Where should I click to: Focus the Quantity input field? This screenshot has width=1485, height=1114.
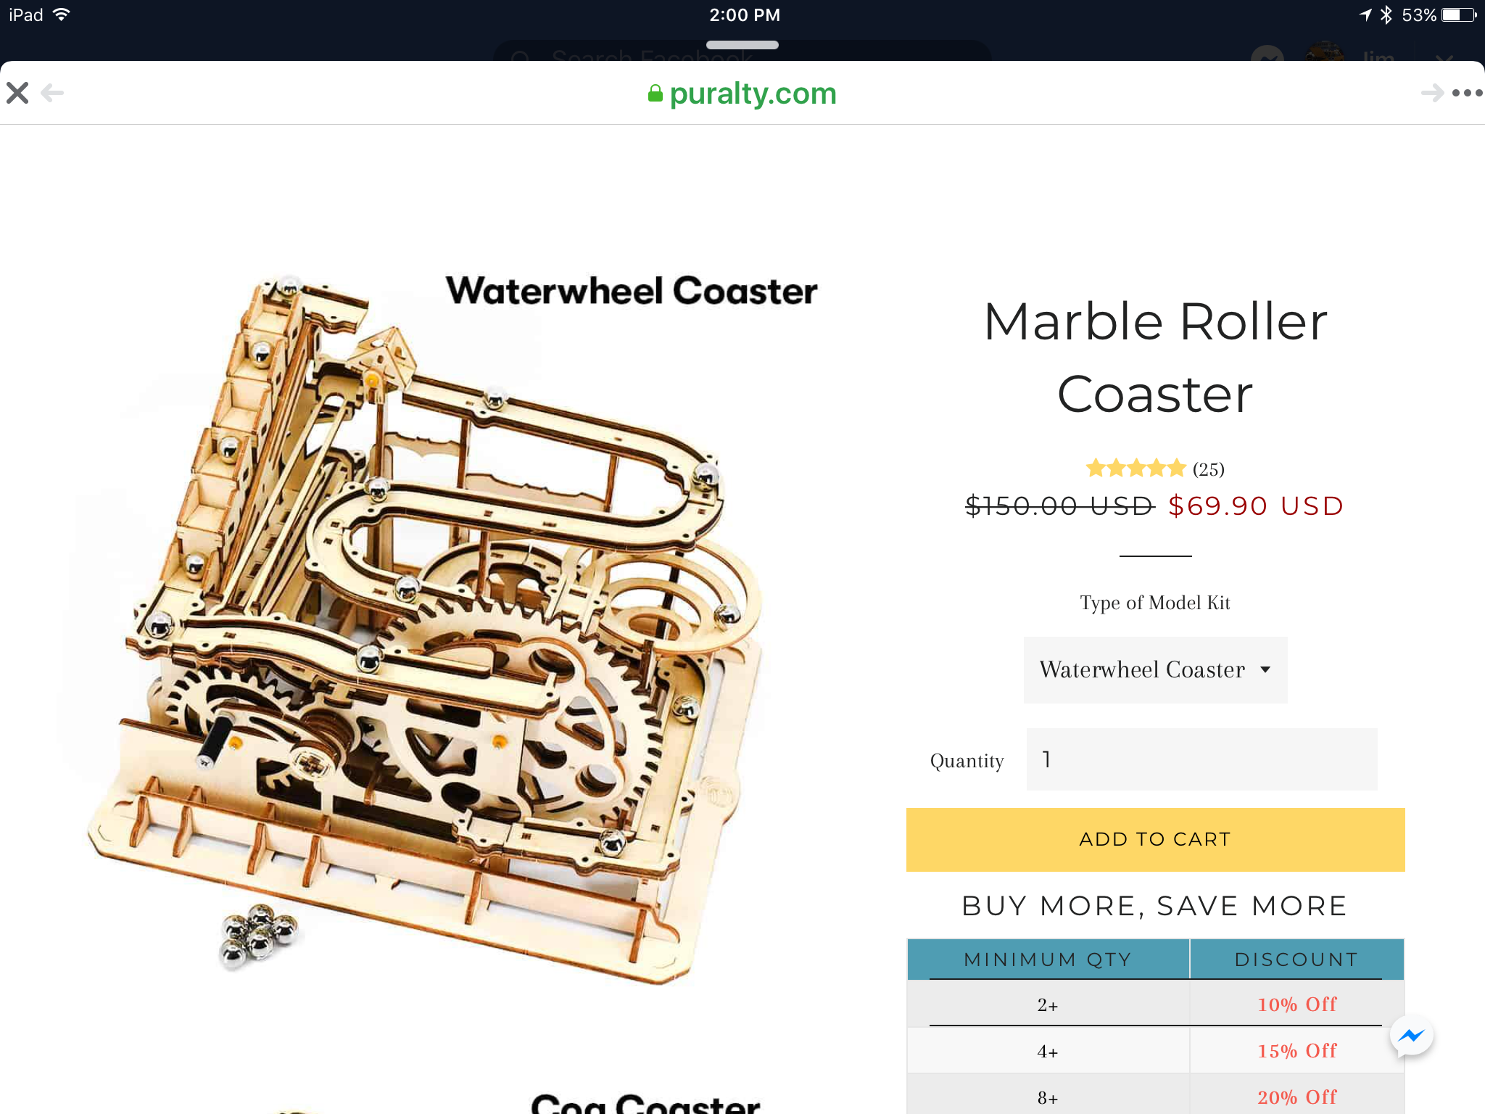(1201, 759)
